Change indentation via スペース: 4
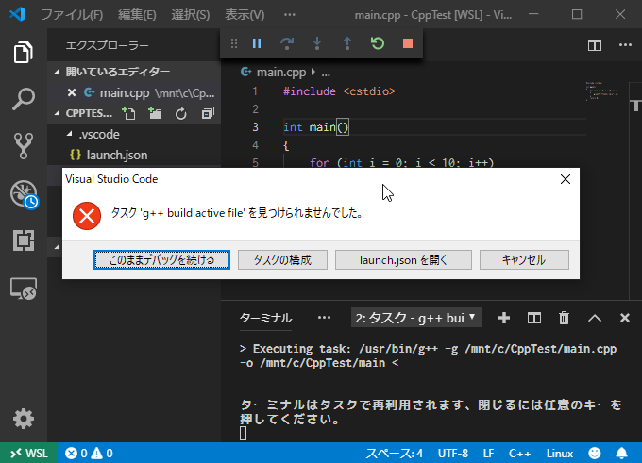The image size is (642, 463). coord(394,454)
